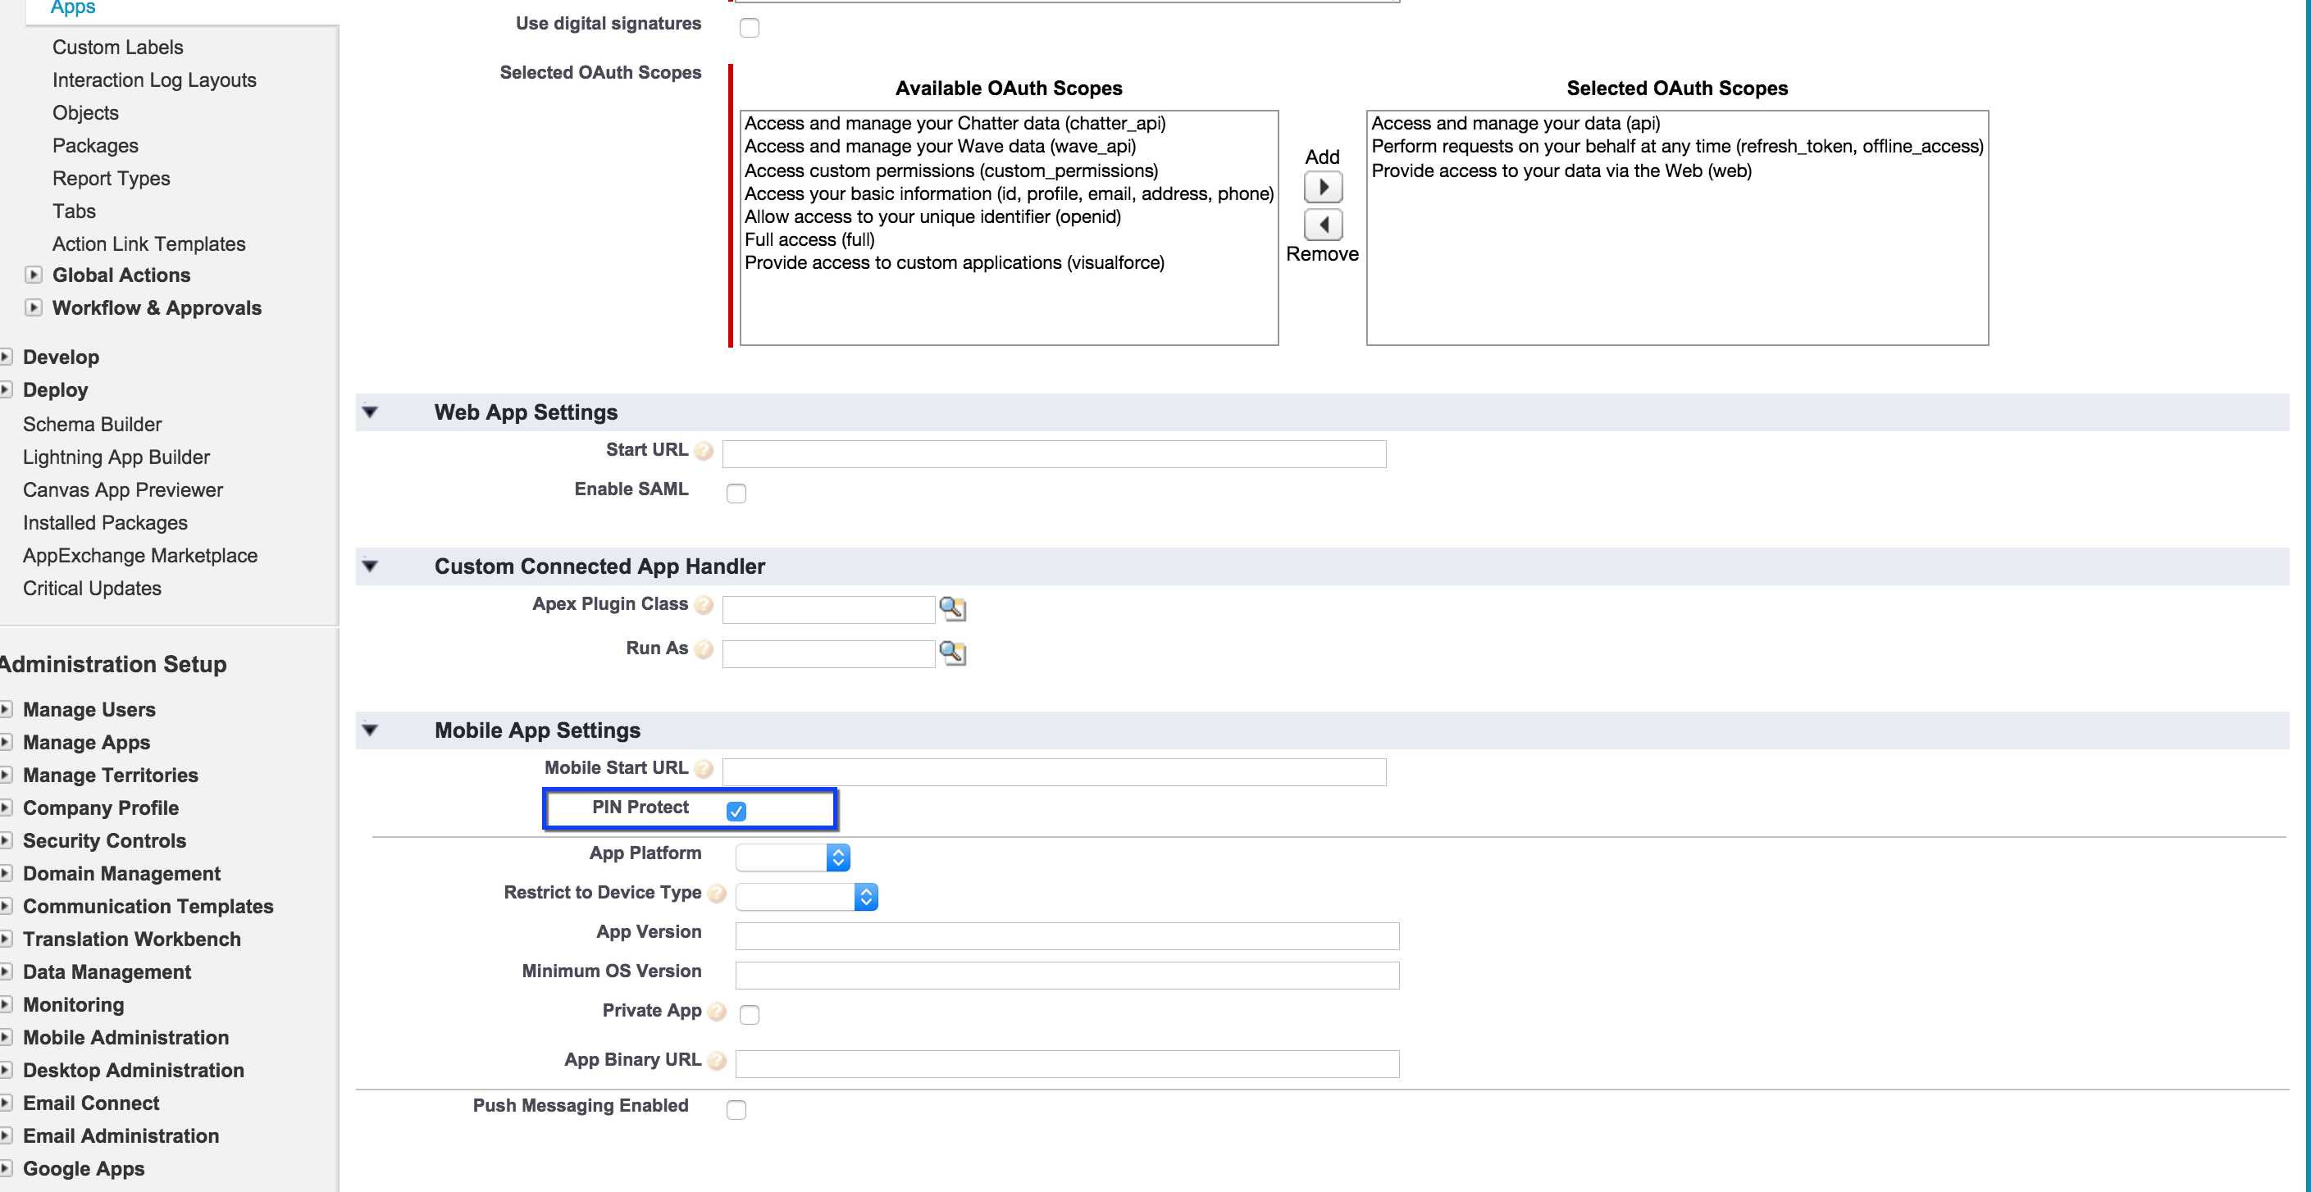
Task: Click the Remove scope left-arrow button
Action: [1322, 225]
